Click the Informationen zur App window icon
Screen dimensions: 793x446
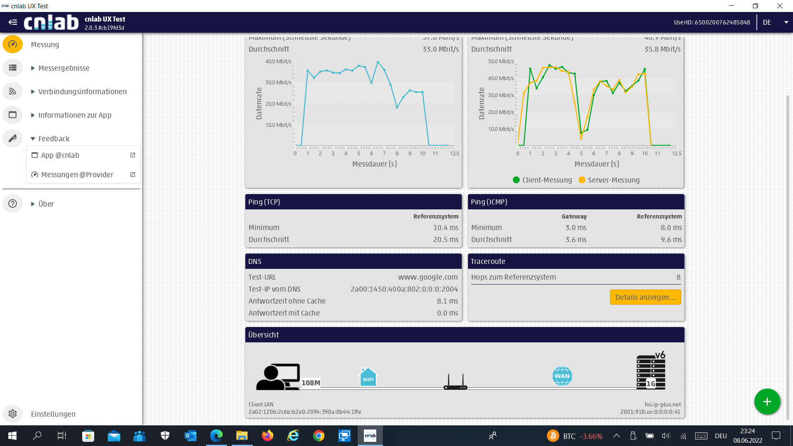click(13, 115)
